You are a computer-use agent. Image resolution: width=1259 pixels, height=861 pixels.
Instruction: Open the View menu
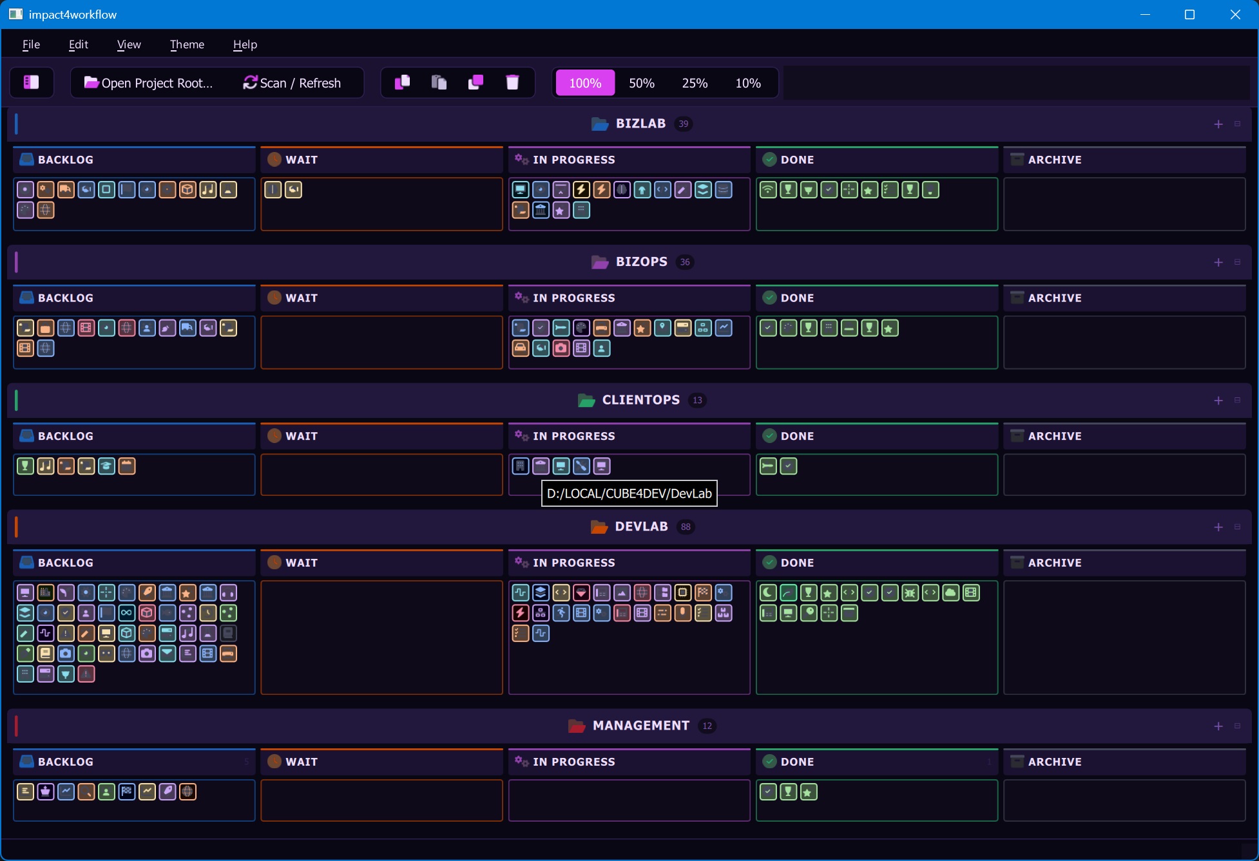[x=129, y=44]
